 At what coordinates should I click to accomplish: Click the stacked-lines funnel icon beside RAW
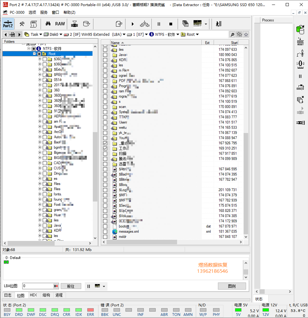74,24
